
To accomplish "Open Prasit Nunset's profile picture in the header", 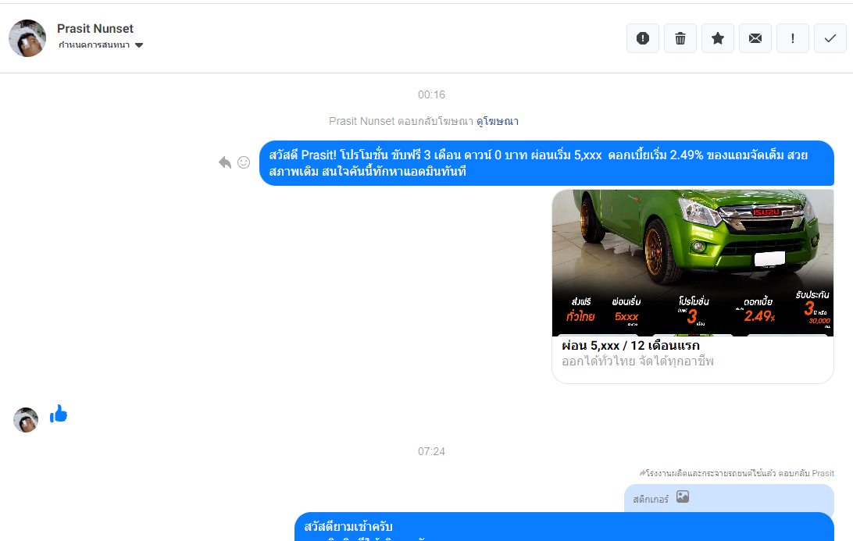I will 27,38.
